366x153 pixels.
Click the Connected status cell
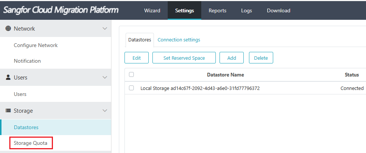pyautogui.click(x=352, y=88)
